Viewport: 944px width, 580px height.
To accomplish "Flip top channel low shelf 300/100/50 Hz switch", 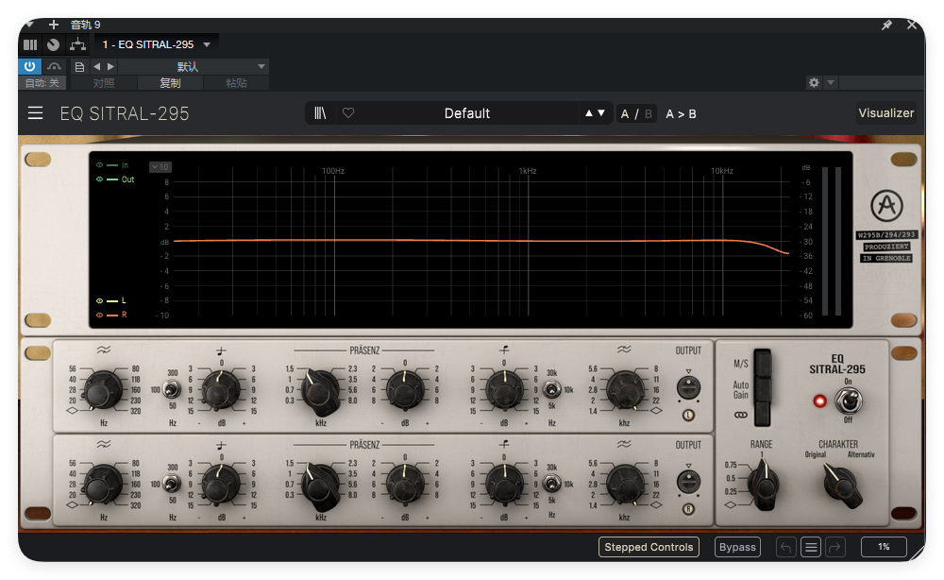I will click(x=172, y=390).
